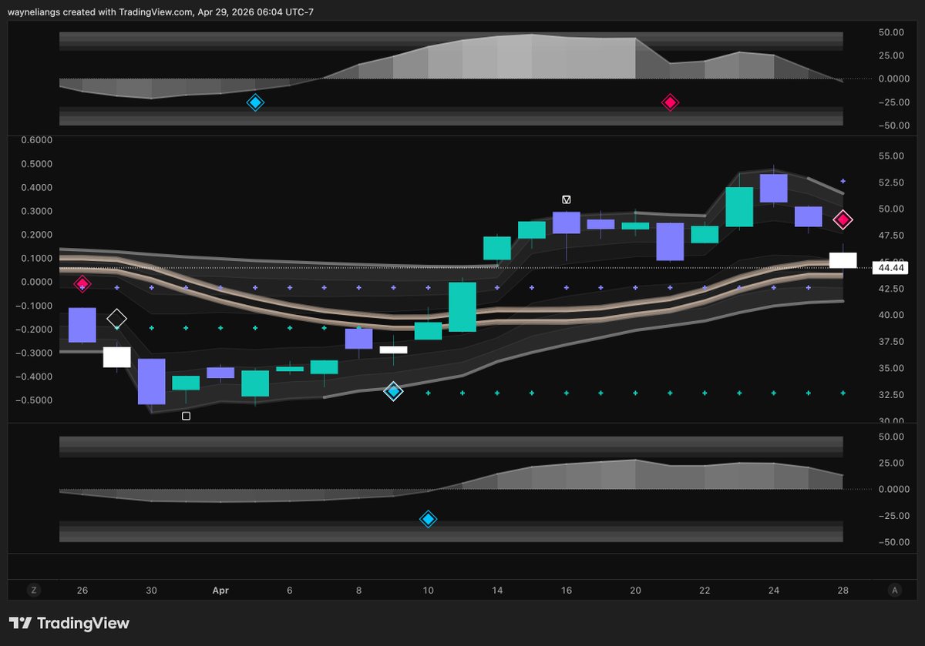Click the blue diamond signal in the bottom oscillator pane
The width and height of the screenshot is (925, 646).
coord(428,519)
